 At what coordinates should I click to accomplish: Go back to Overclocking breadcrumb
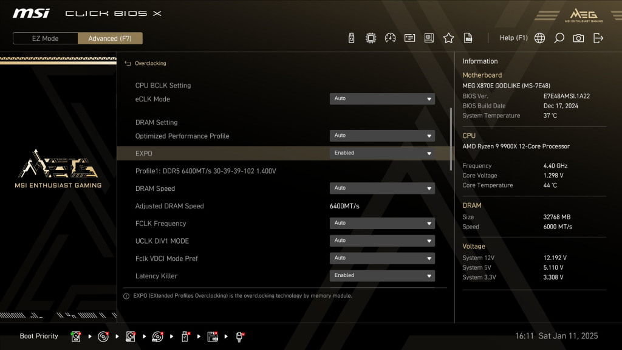(151, 63)
